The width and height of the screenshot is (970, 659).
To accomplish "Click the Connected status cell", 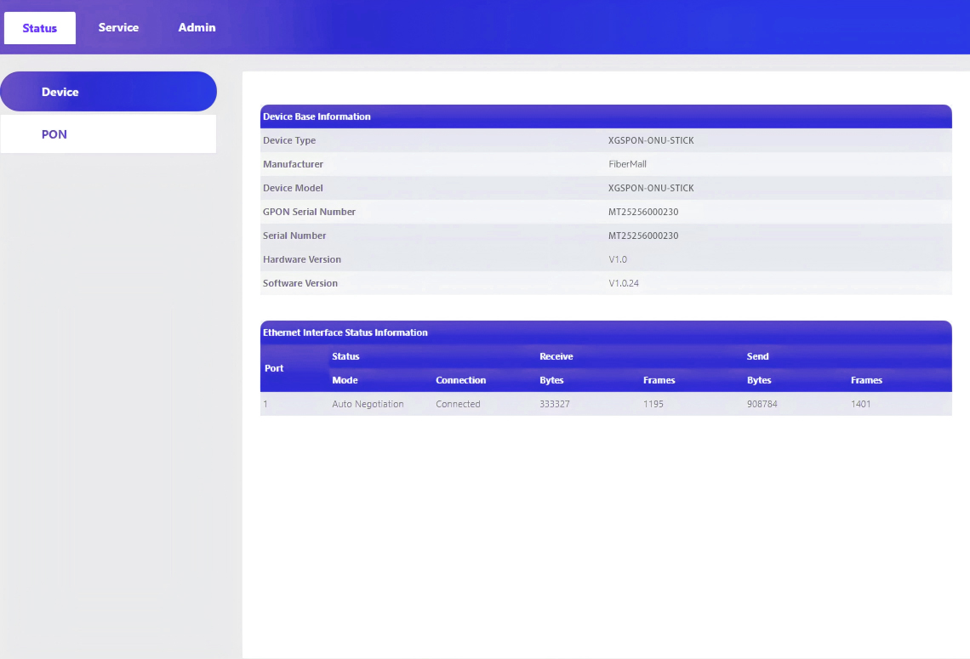I will [458, 404].
